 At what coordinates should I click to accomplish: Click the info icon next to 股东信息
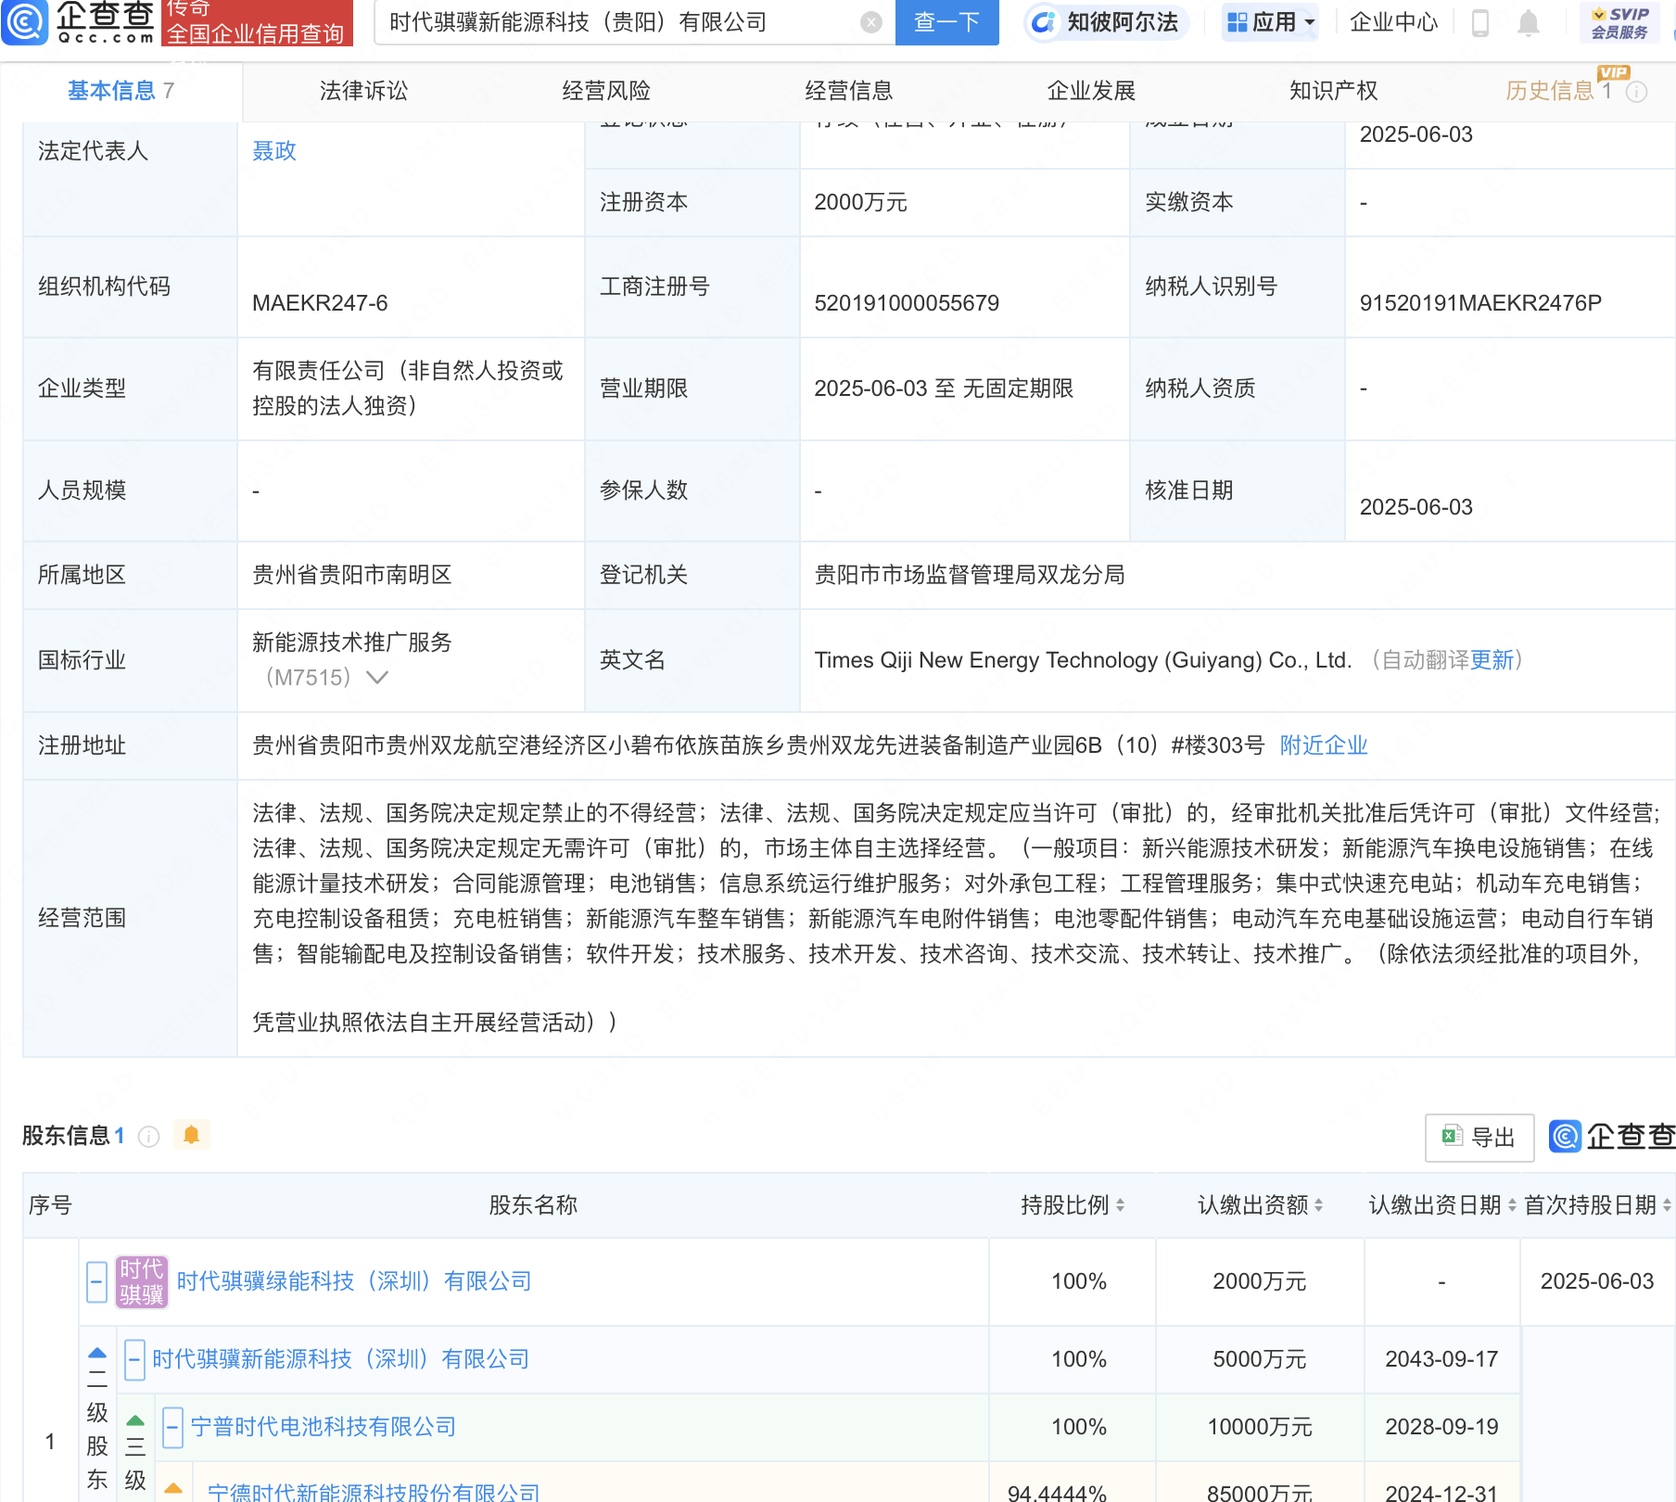149,1136
